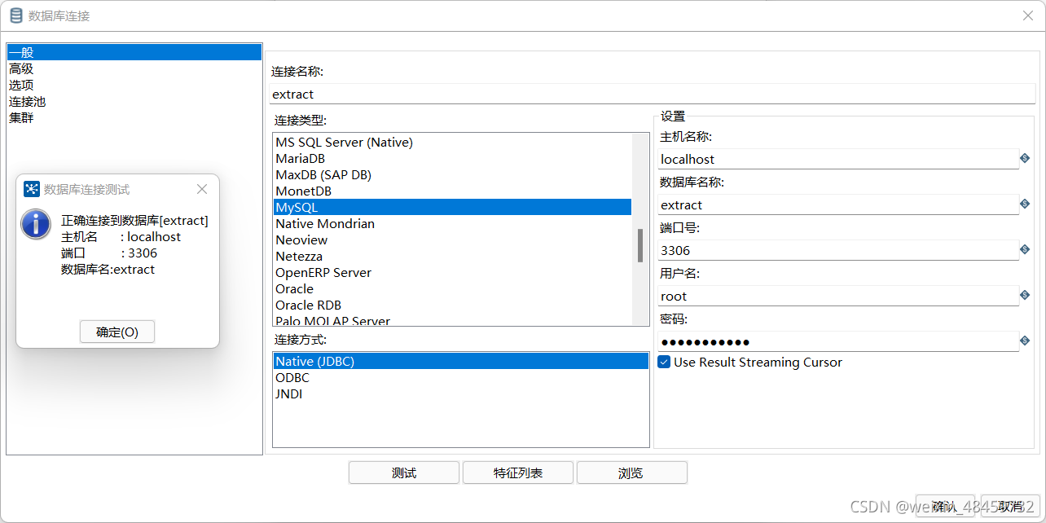Select MariaDB connection type
The height and width of the screenshot is (523, 1046).
pos(452,158)
